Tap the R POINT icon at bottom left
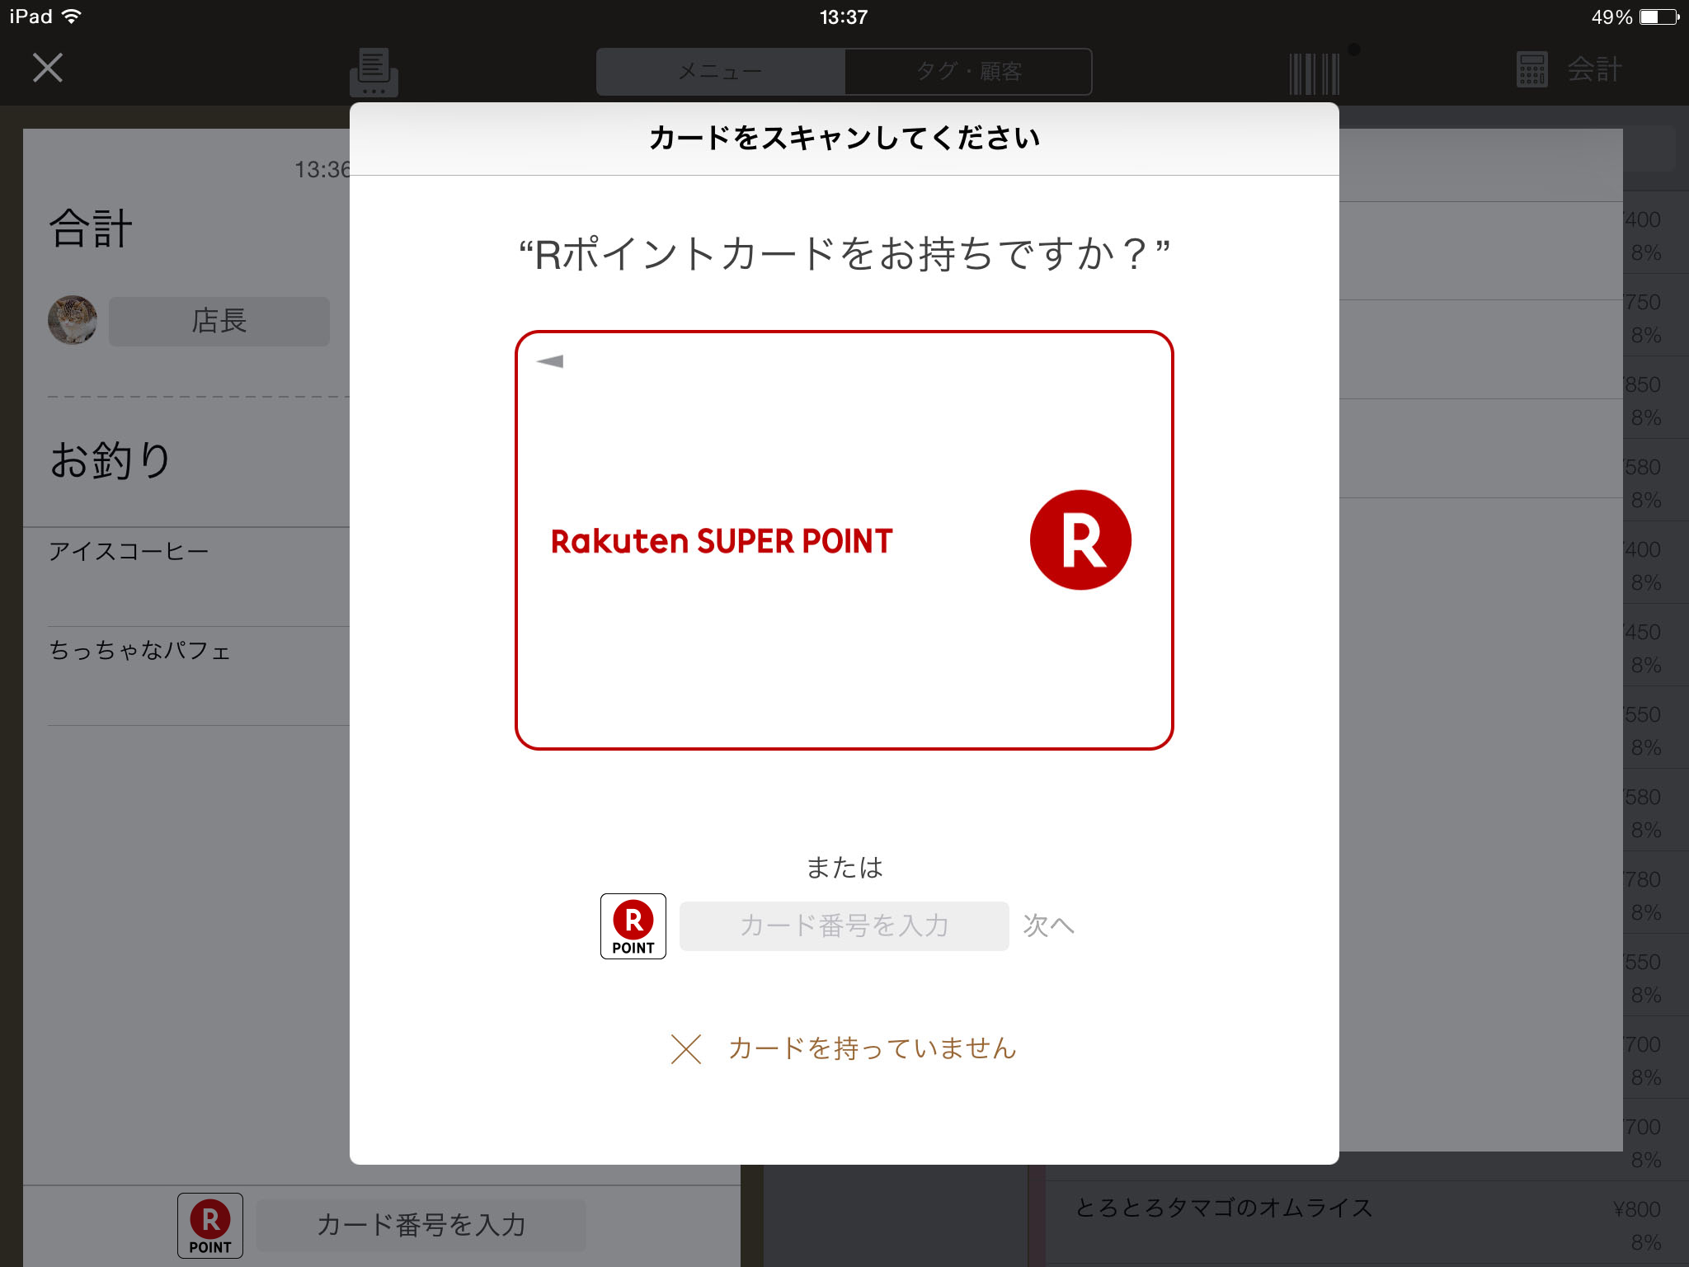This screenshot has width=1689, height=1267. click(x=210, y=1225)
